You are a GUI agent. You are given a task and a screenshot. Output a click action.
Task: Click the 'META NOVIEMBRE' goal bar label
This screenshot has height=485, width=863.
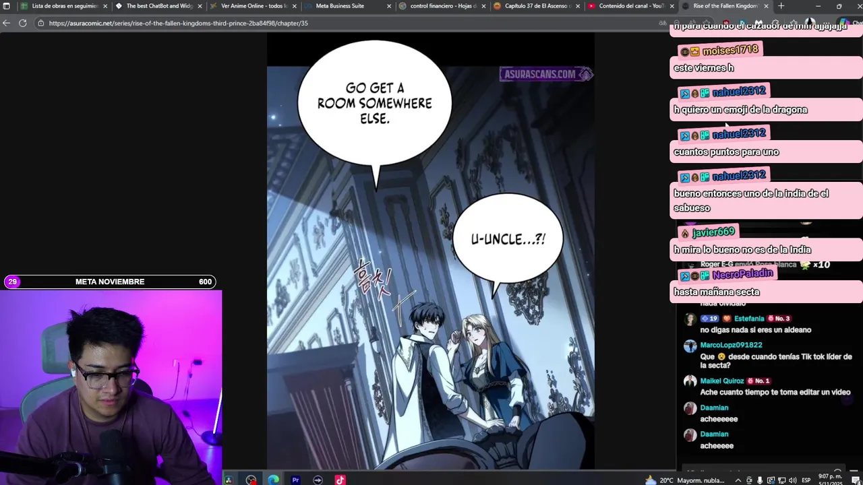point(110,282)
